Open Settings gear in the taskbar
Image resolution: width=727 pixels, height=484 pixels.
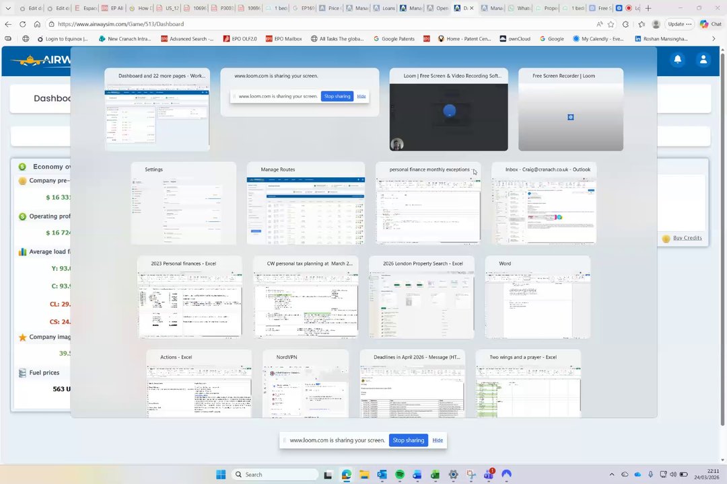click(x=454, y=475)
